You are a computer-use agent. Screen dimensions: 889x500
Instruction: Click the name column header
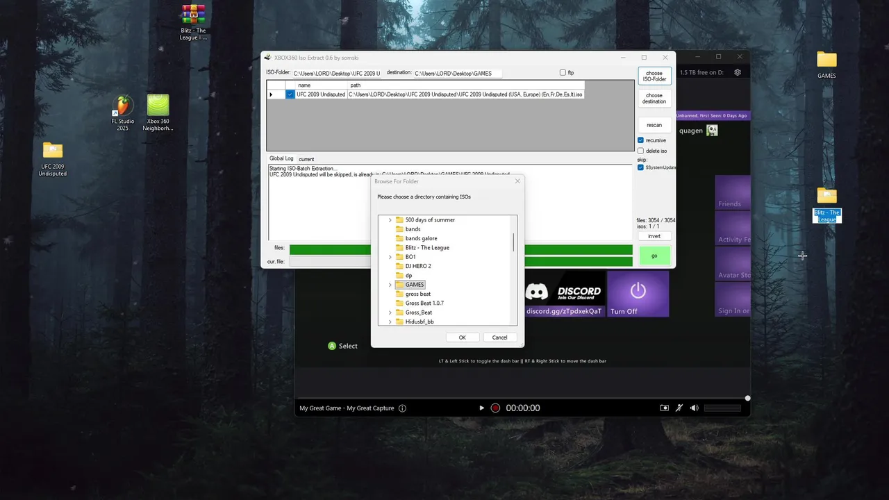pos(321,85)
